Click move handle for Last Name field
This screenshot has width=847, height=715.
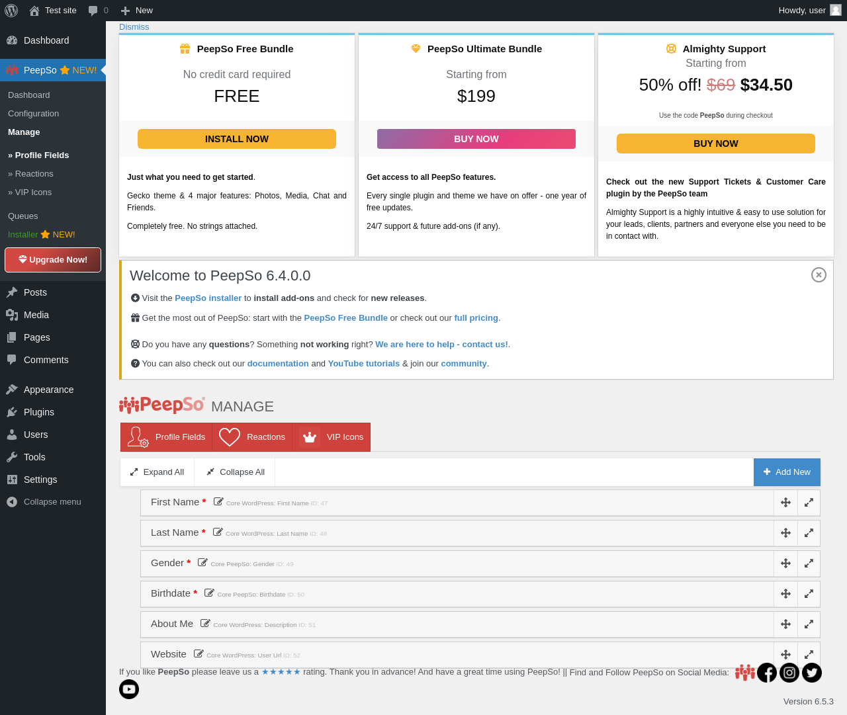pos(785,533)
